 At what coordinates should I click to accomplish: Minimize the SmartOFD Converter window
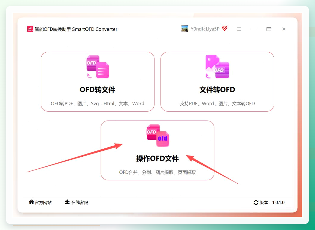coord(254,29)
